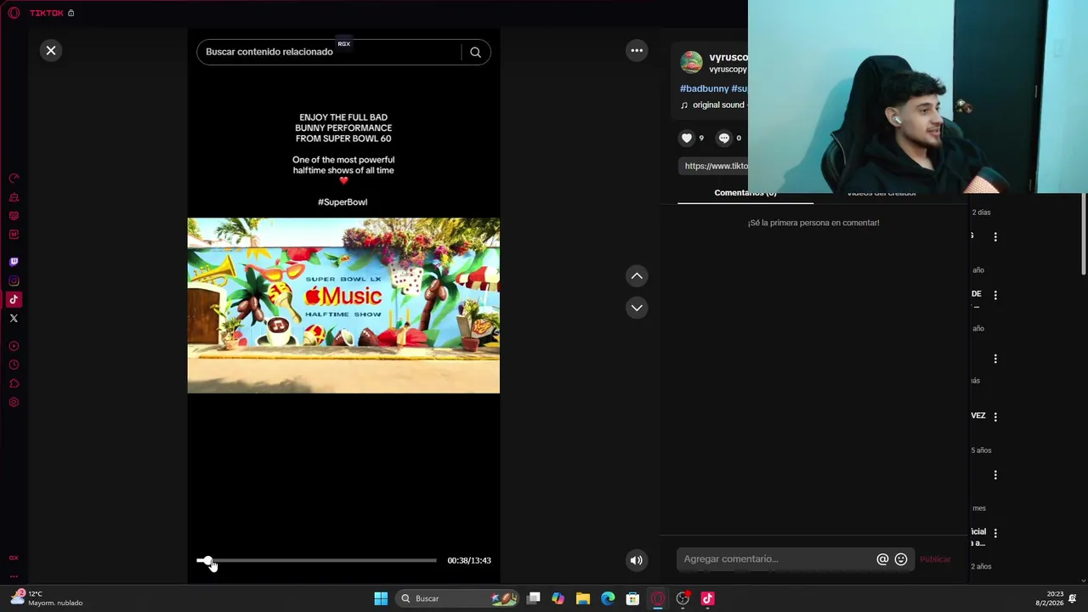Insert mention with @ icon
The height and width of the screenshot is (612, 1088).
pos(882,559)
